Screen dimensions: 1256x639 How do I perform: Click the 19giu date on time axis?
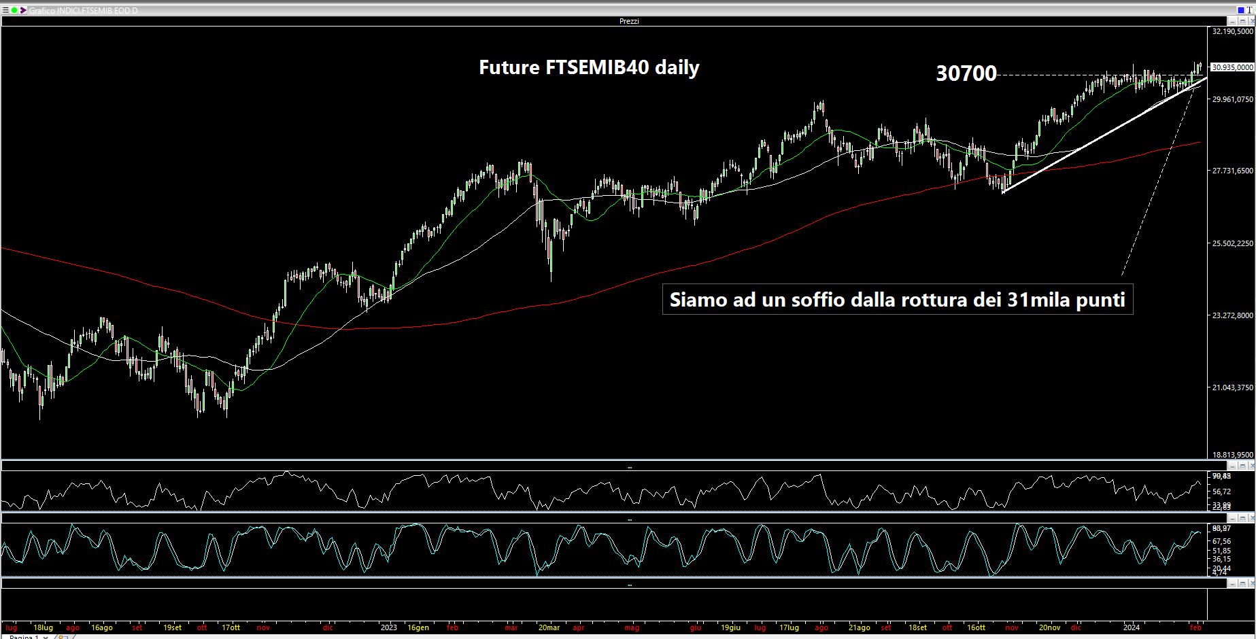(730, 627)
